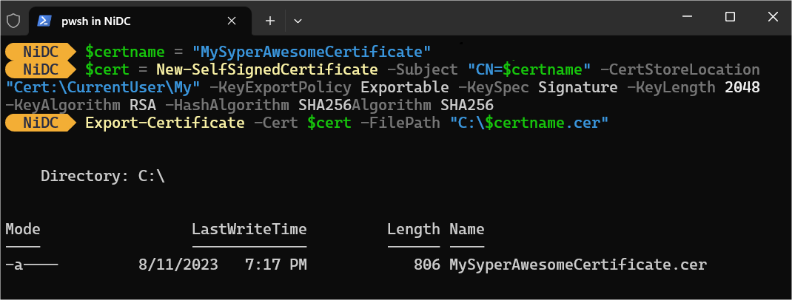Click the Length column header
792x300 pixels.
point(414,229)
